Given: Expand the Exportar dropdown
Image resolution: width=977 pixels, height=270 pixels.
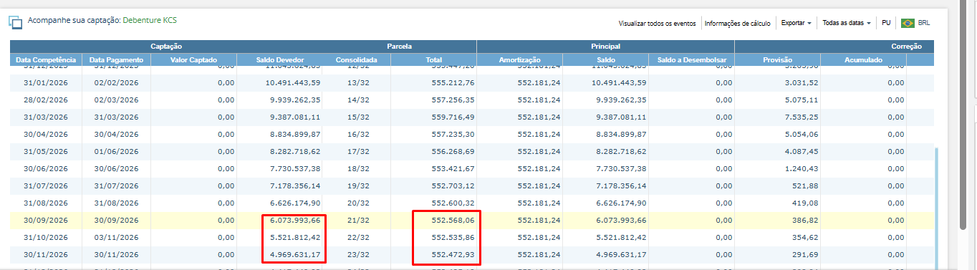Looking at the screenshot, I should pos(796,23).
